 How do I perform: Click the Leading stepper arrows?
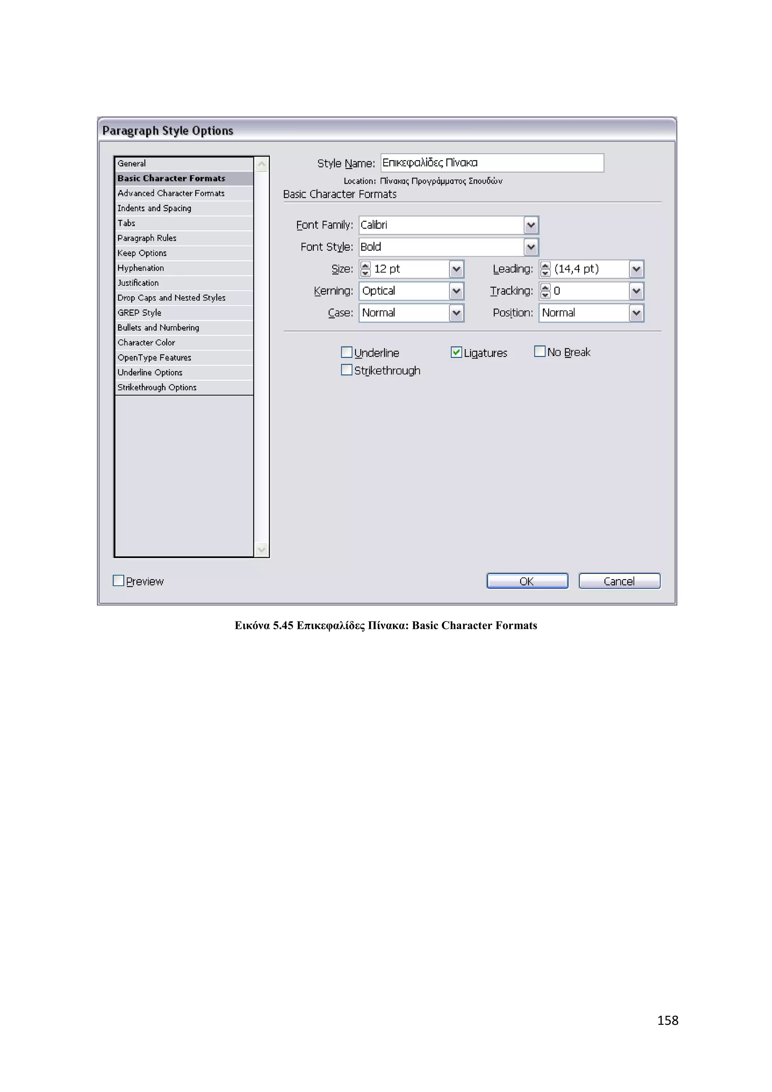pyautogui.click(x=545, y=269)
